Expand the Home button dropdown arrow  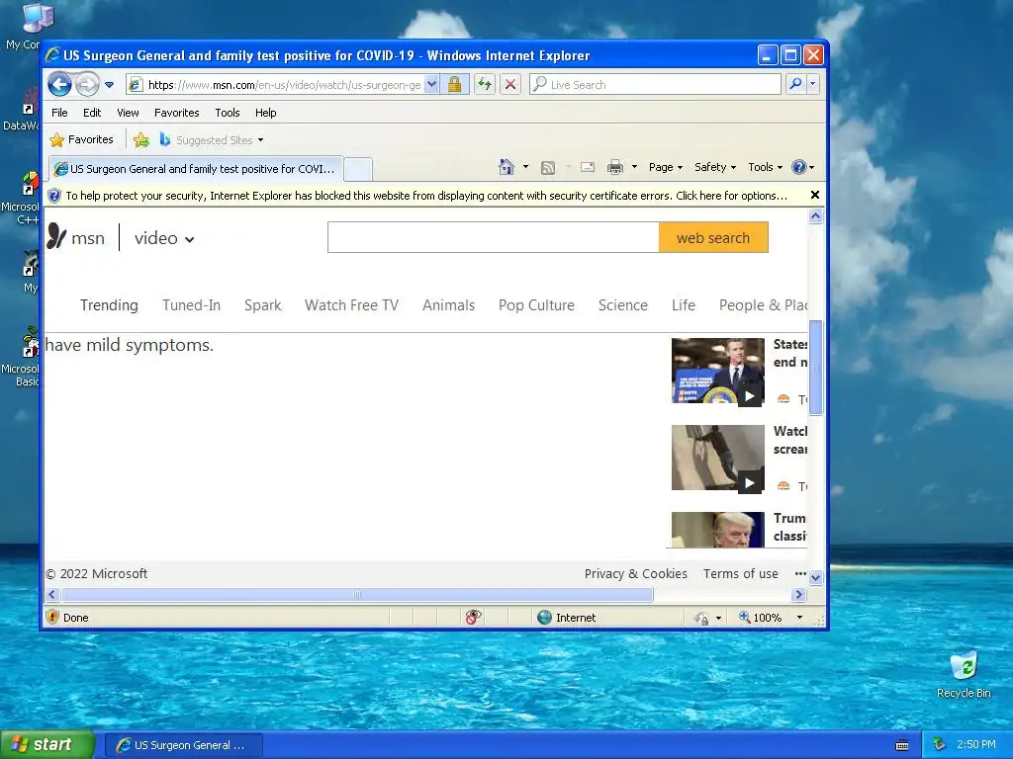tap(526, 167)
